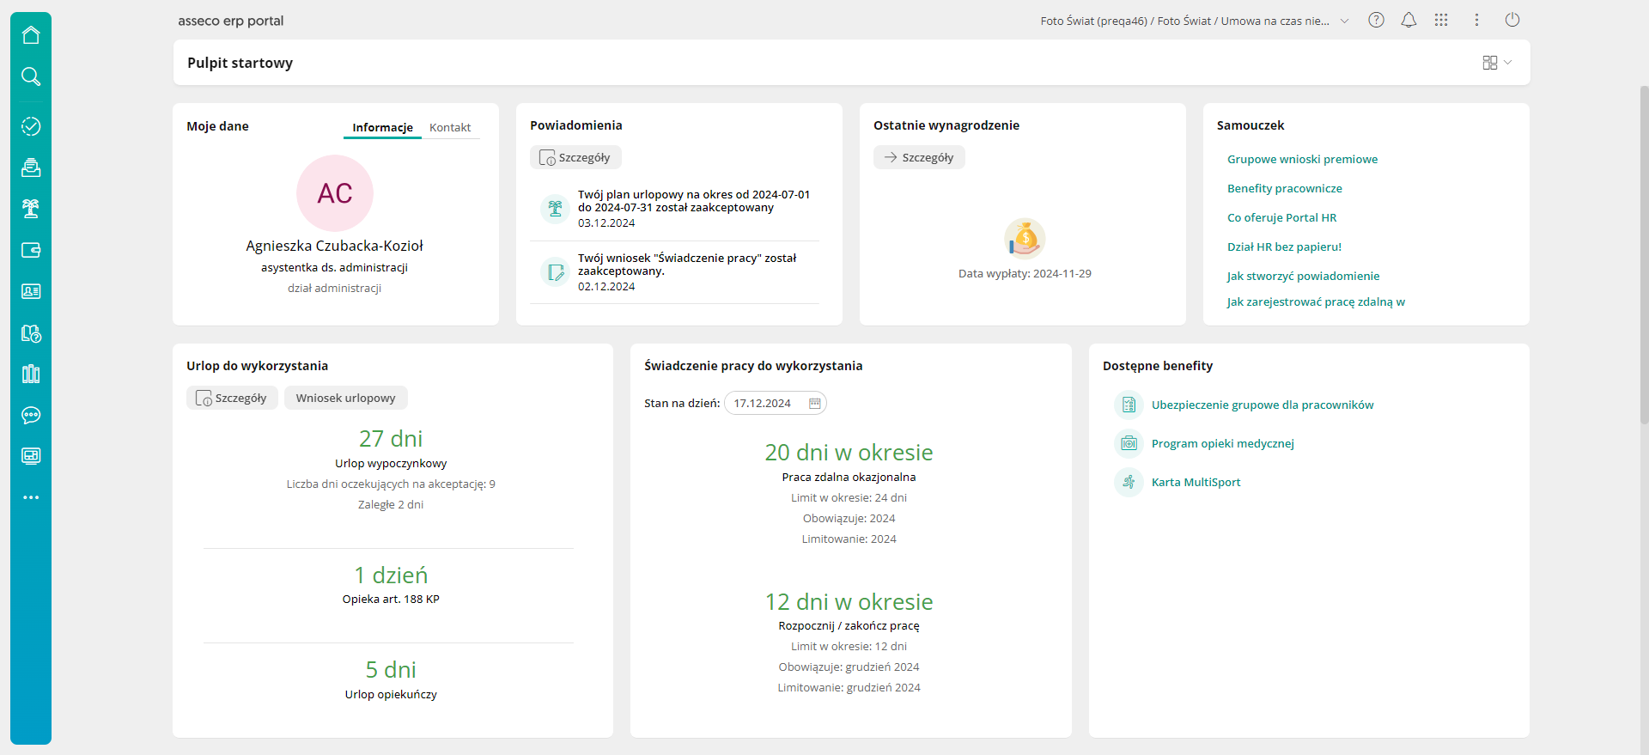Click the money bag icon in Ostatnie wynagrodzenie
This screenshot has height=755, width=1649.
[x=1025, y=238]
